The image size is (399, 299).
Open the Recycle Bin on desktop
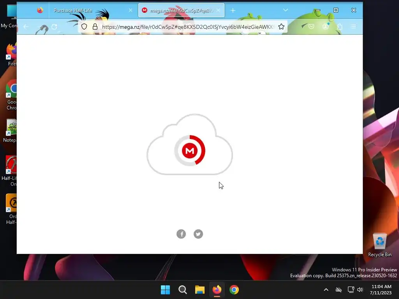pos(380,245)
